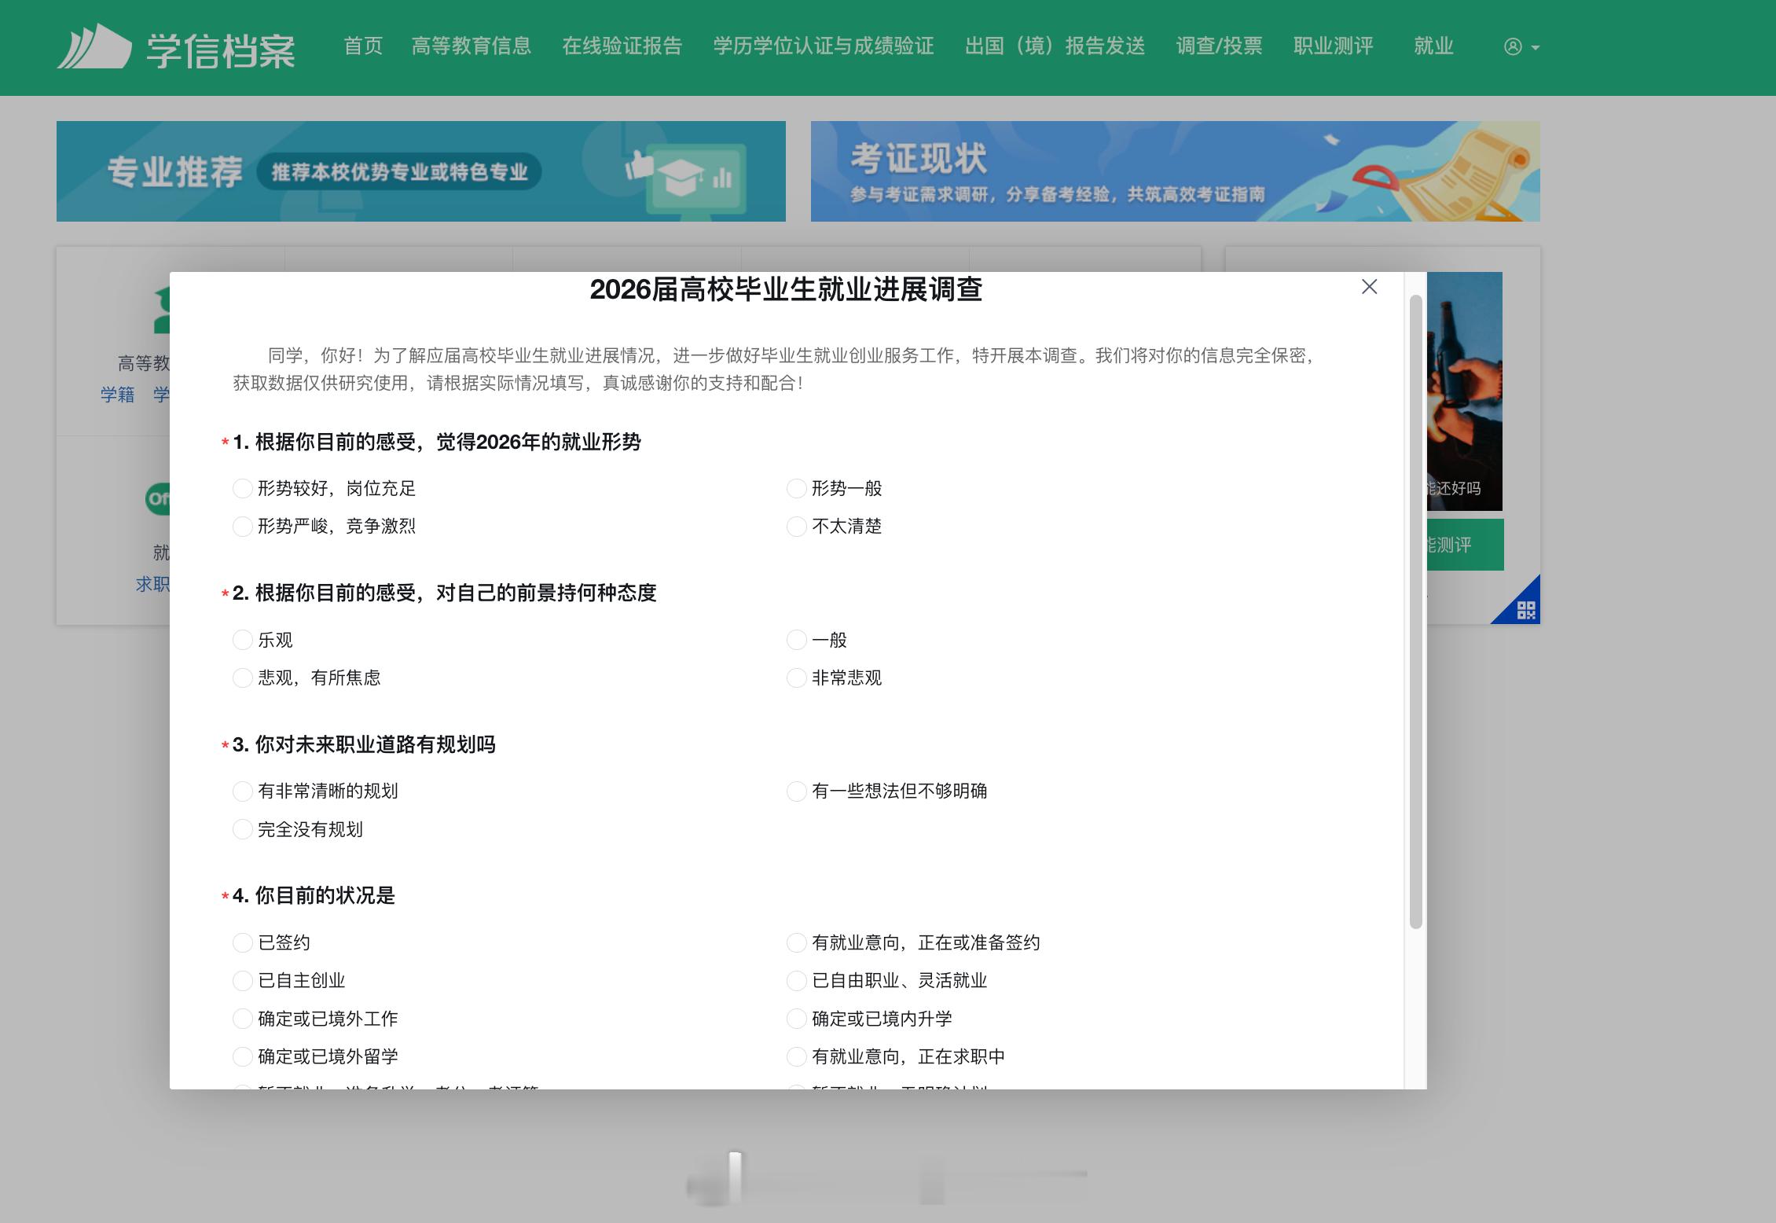Click question 3 heading 你对未来职业道路有规划吗
The image size is (1776, 1223).
[364, 744]
